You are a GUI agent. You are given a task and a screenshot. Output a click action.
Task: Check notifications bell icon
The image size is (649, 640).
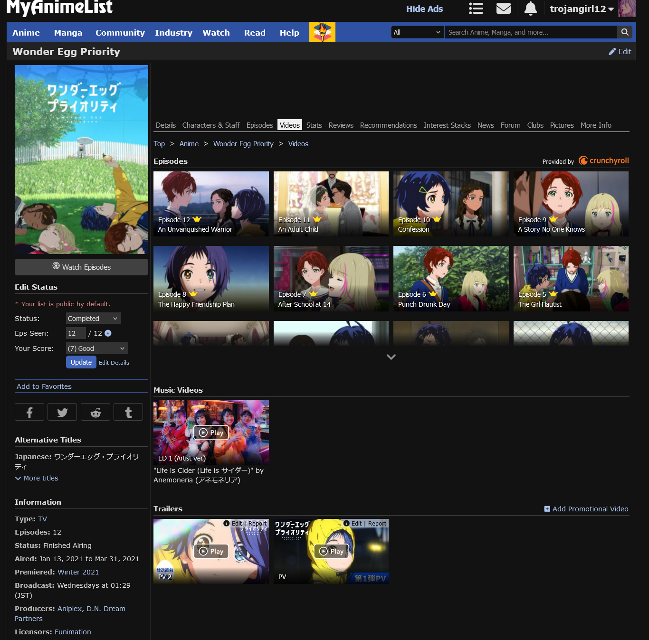click(x=530, y=9)
